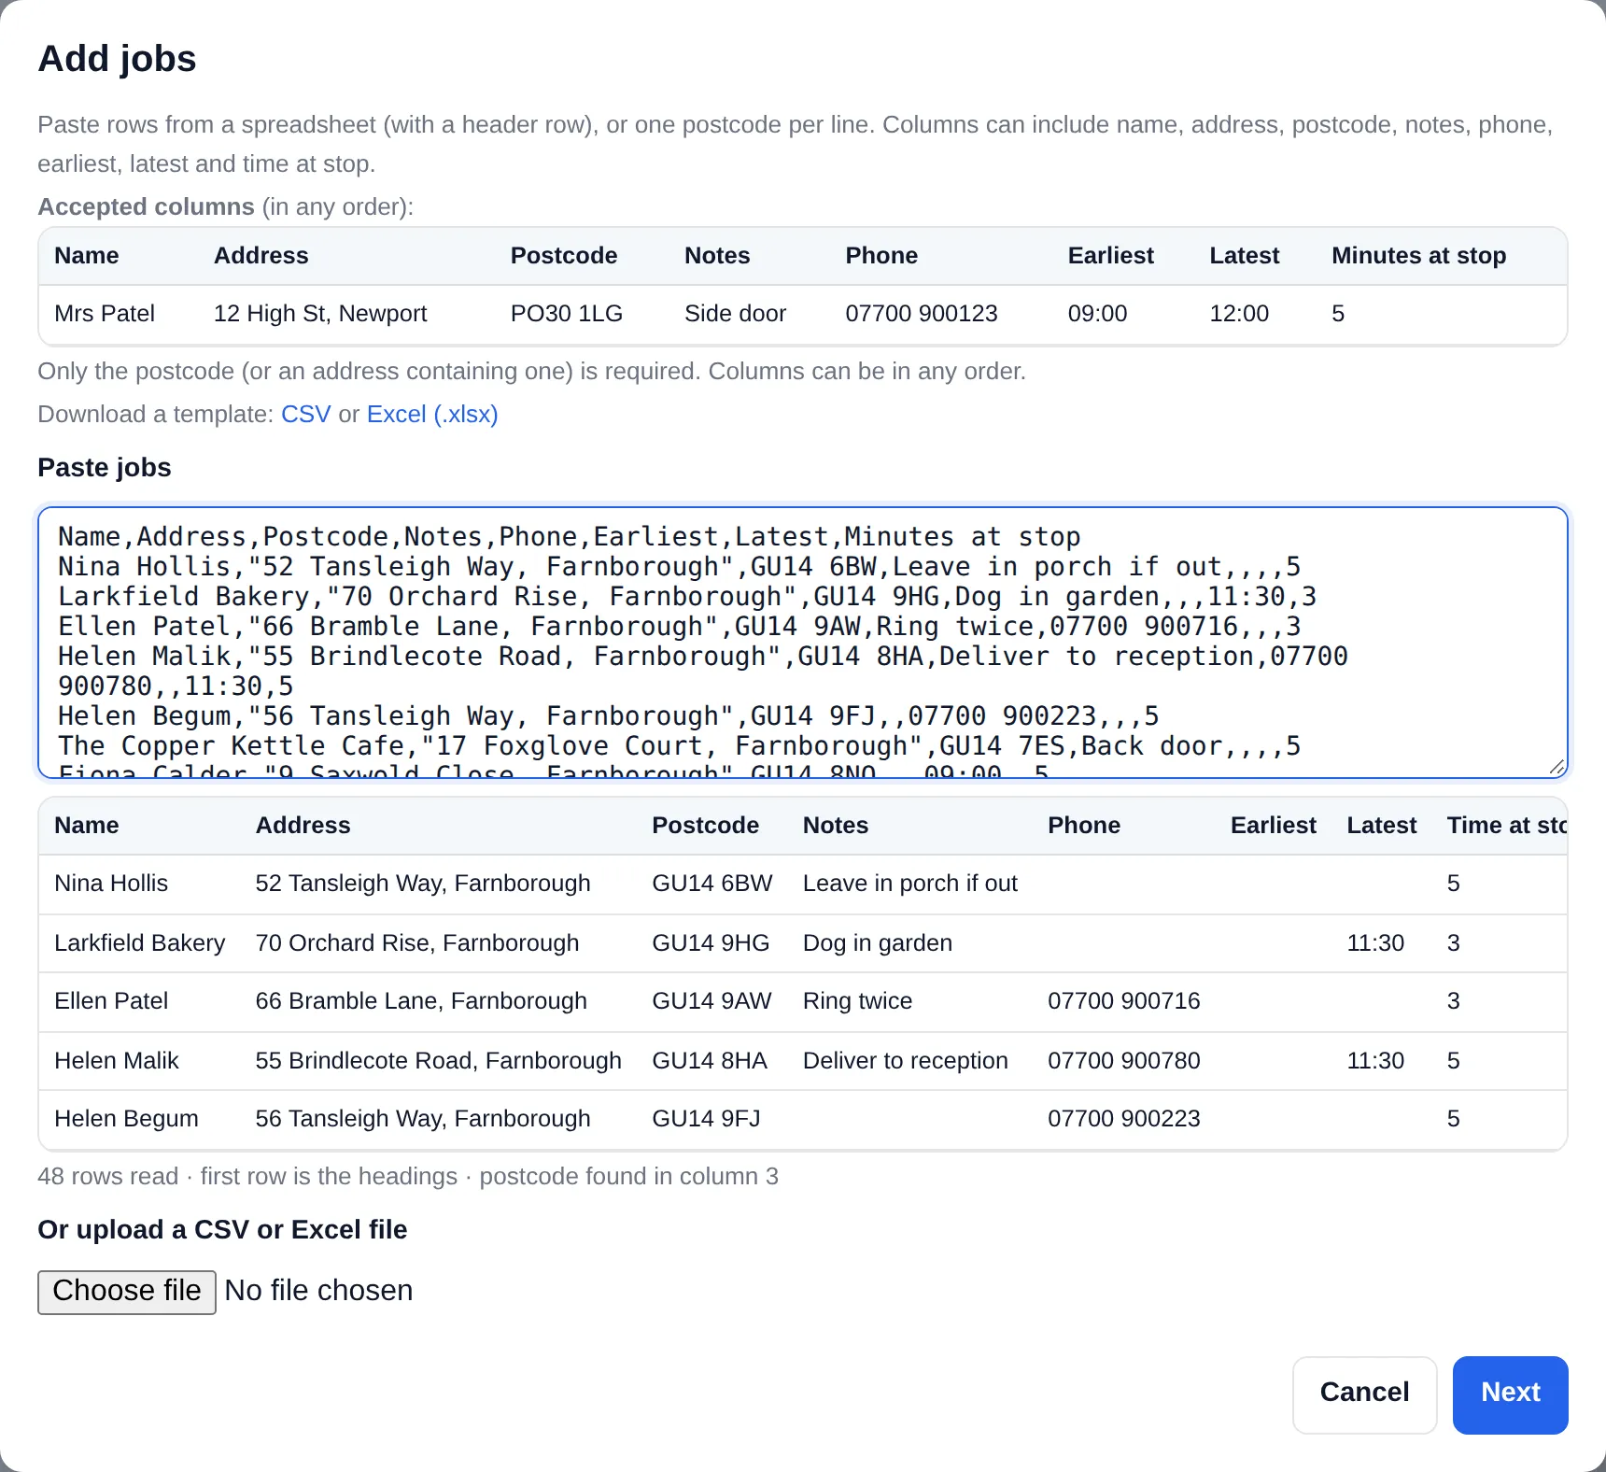Click the Cancel button
The image size is (1606, 1472).
coord(1364,1394)
